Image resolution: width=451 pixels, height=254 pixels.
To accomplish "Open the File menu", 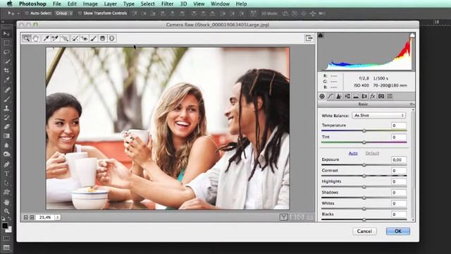I will click(57, 4).
